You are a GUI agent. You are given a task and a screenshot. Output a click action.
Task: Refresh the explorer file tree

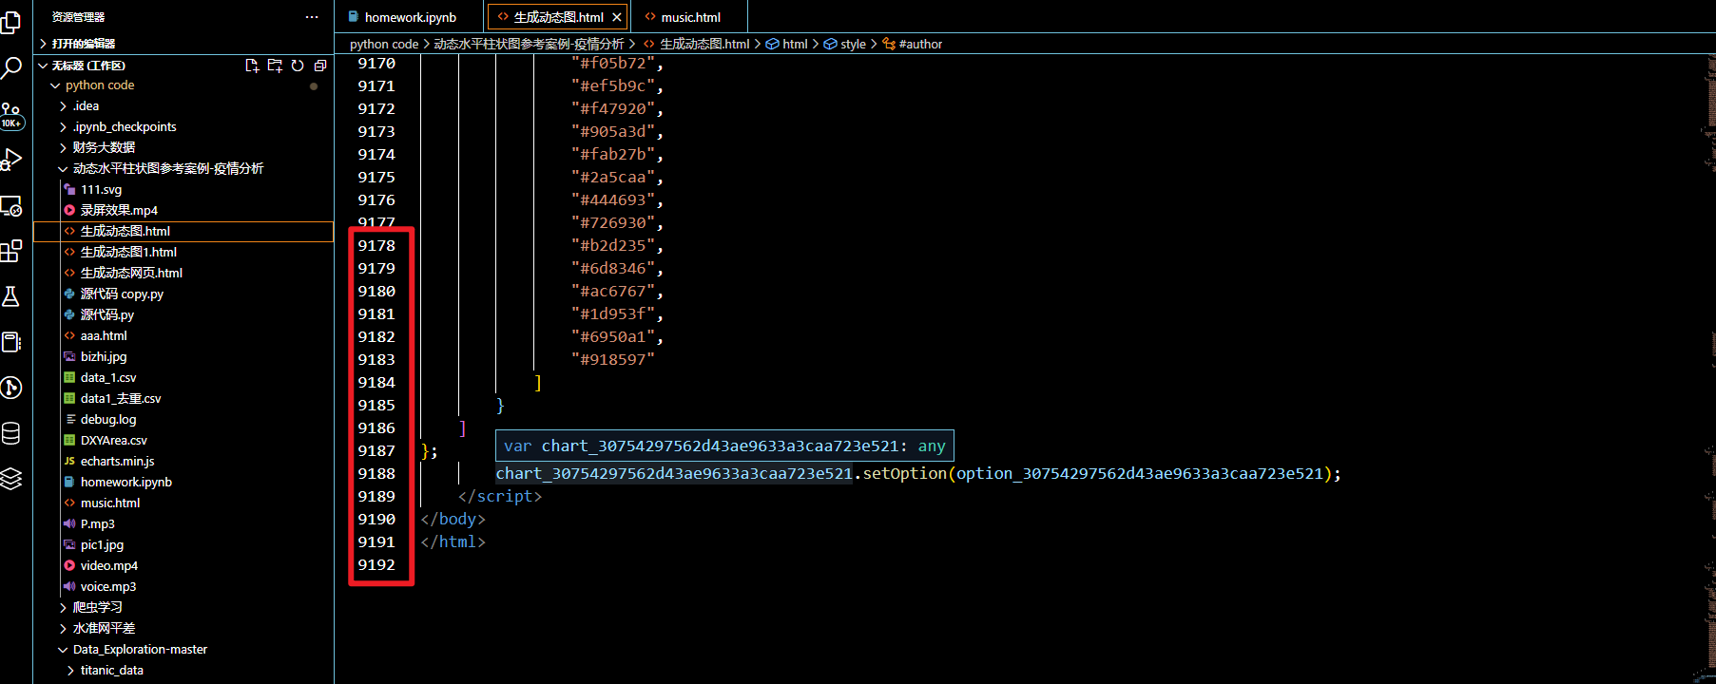298,66
